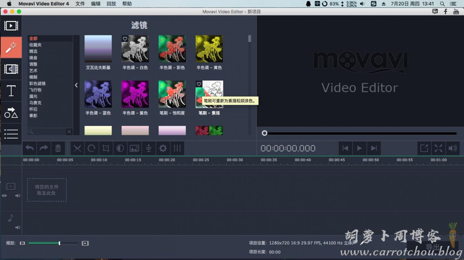Image resolution: width=464 pixels, height=260 pixels.
Task: Click the zoom-in timeline icon
Action: coord(85,243)
